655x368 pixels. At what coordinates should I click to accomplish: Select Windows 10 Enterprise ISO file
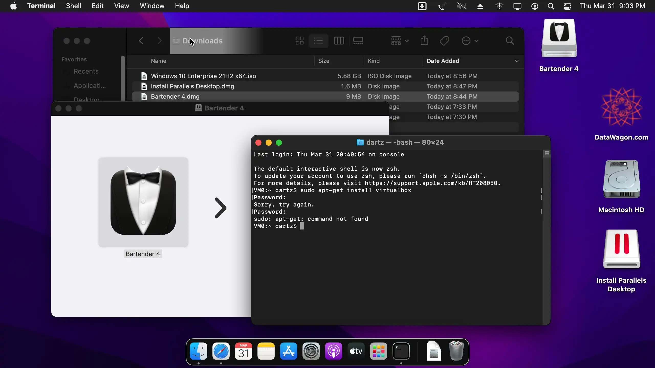203,76
